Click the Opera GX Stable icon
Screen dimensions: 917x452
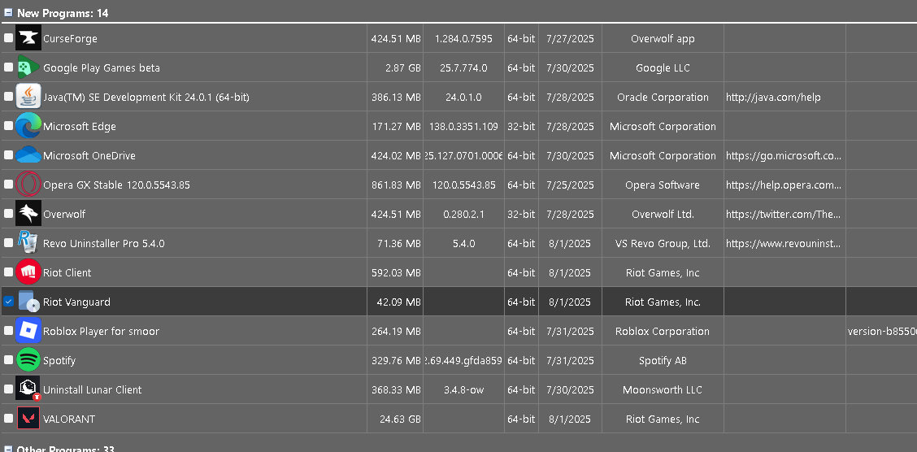28,185
